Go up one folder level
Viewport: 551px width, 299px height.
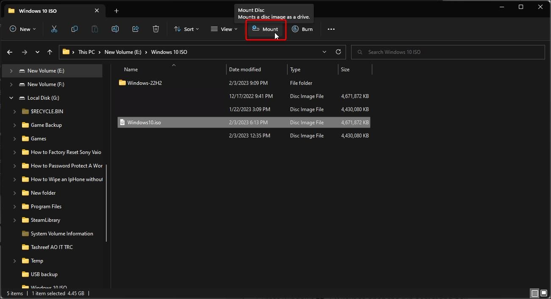pos(50,52)
